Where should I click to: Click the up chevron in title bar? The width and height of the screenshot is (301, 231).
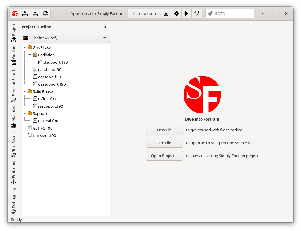275,13
